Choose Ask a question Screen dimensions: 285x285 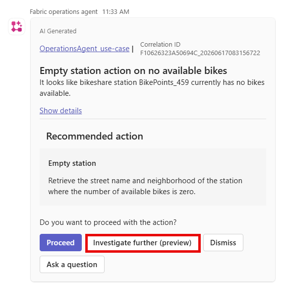pos(72,265)
